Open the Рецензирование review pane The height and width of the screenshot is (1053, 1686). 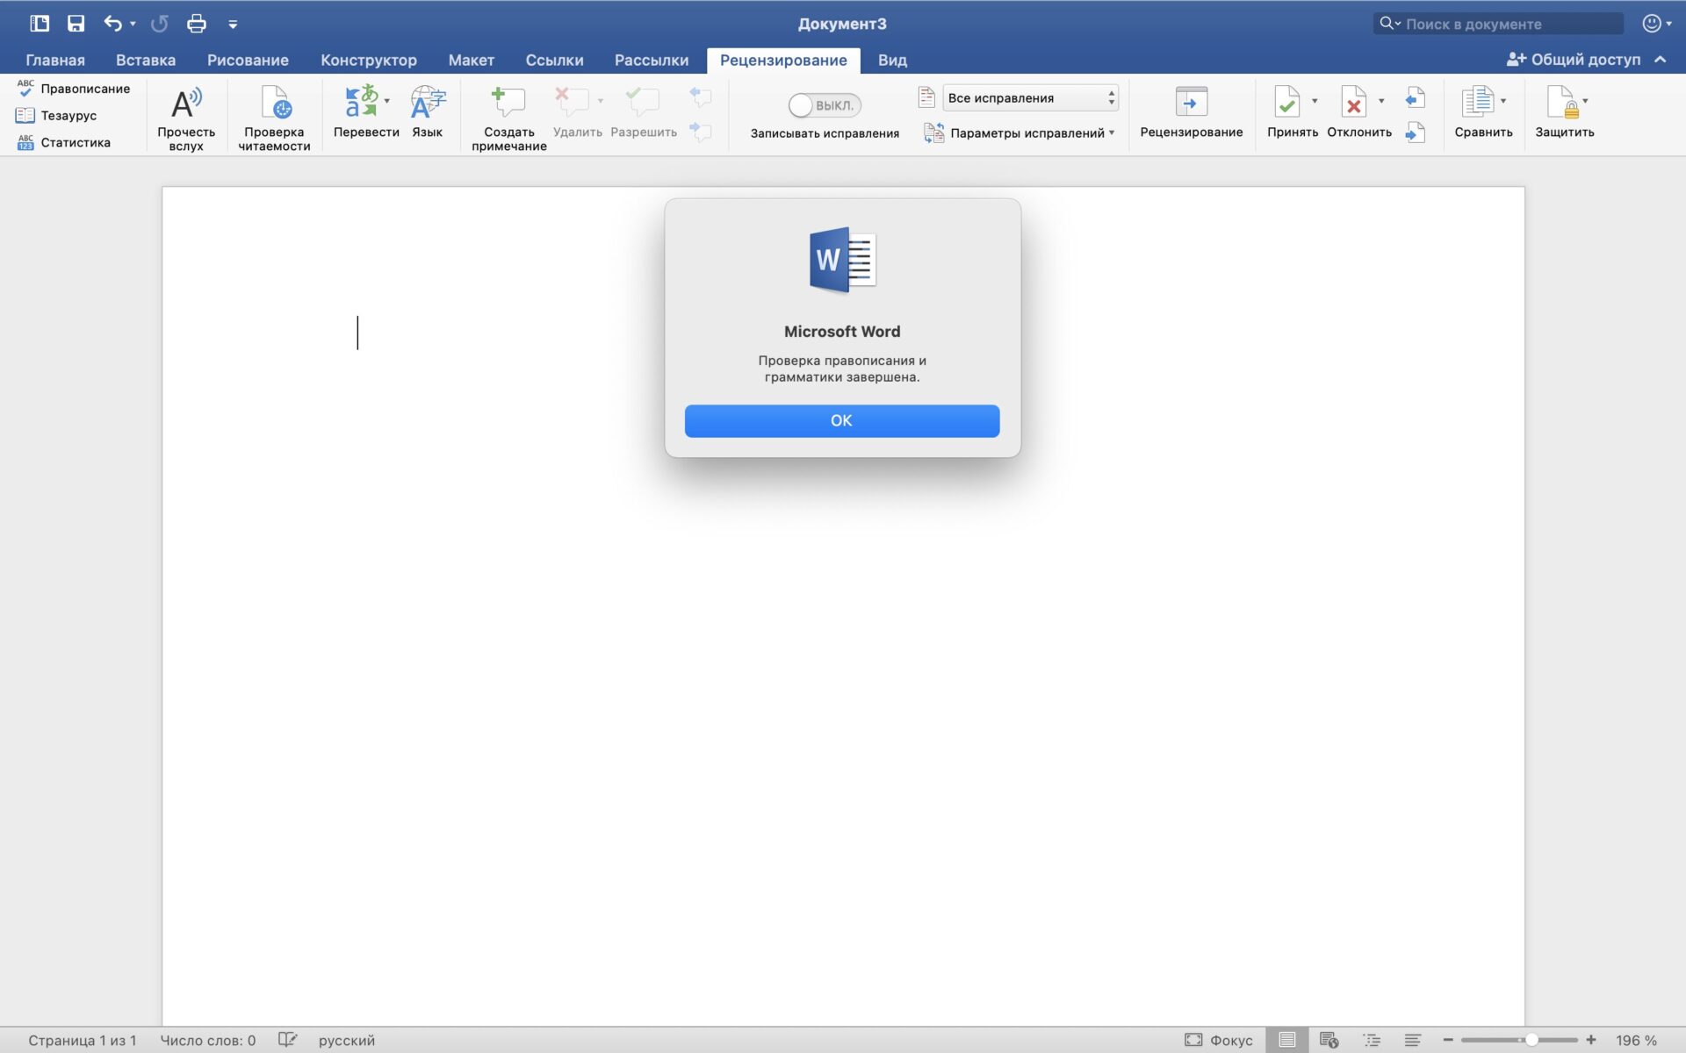click(1191, 111)
